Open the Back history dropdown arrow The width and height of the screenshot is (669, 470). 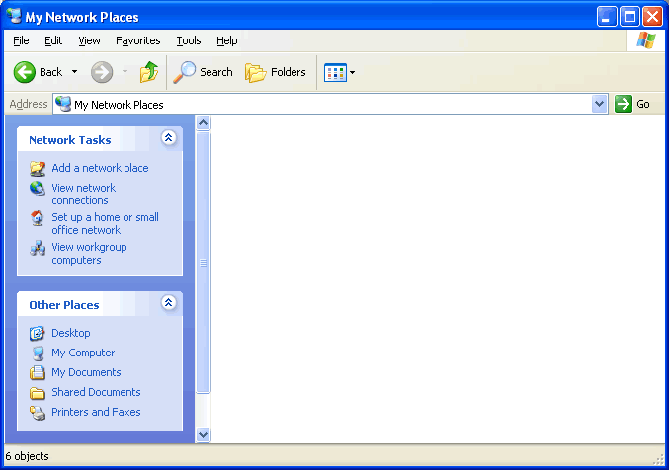pyautogui.click(x=74, y=72)
